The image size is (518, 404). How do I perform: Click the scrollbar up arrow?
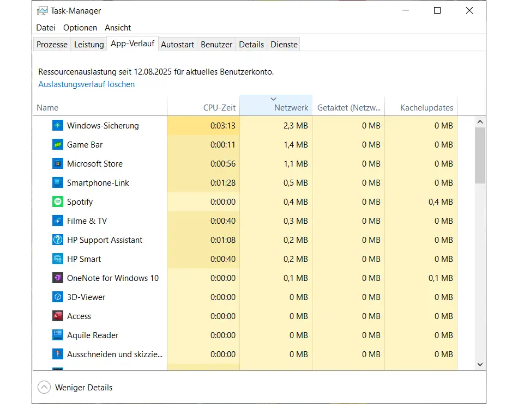[480, 122]
